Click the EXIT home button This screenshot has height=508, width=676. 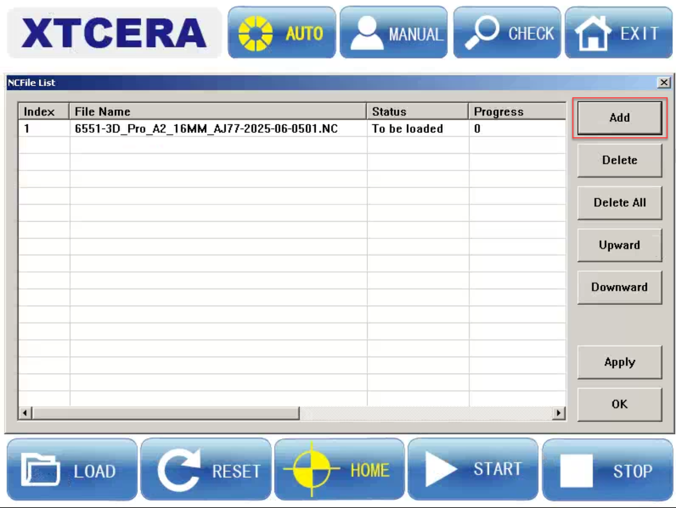[x=619, y=33]
